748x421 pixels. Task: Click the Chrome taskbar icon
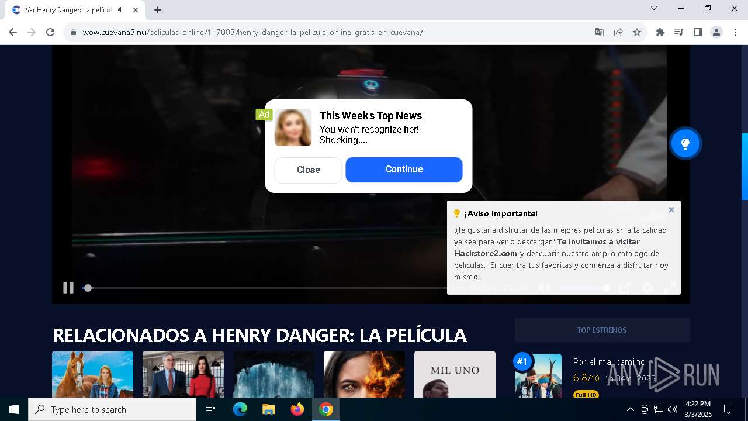click(326, 409)
